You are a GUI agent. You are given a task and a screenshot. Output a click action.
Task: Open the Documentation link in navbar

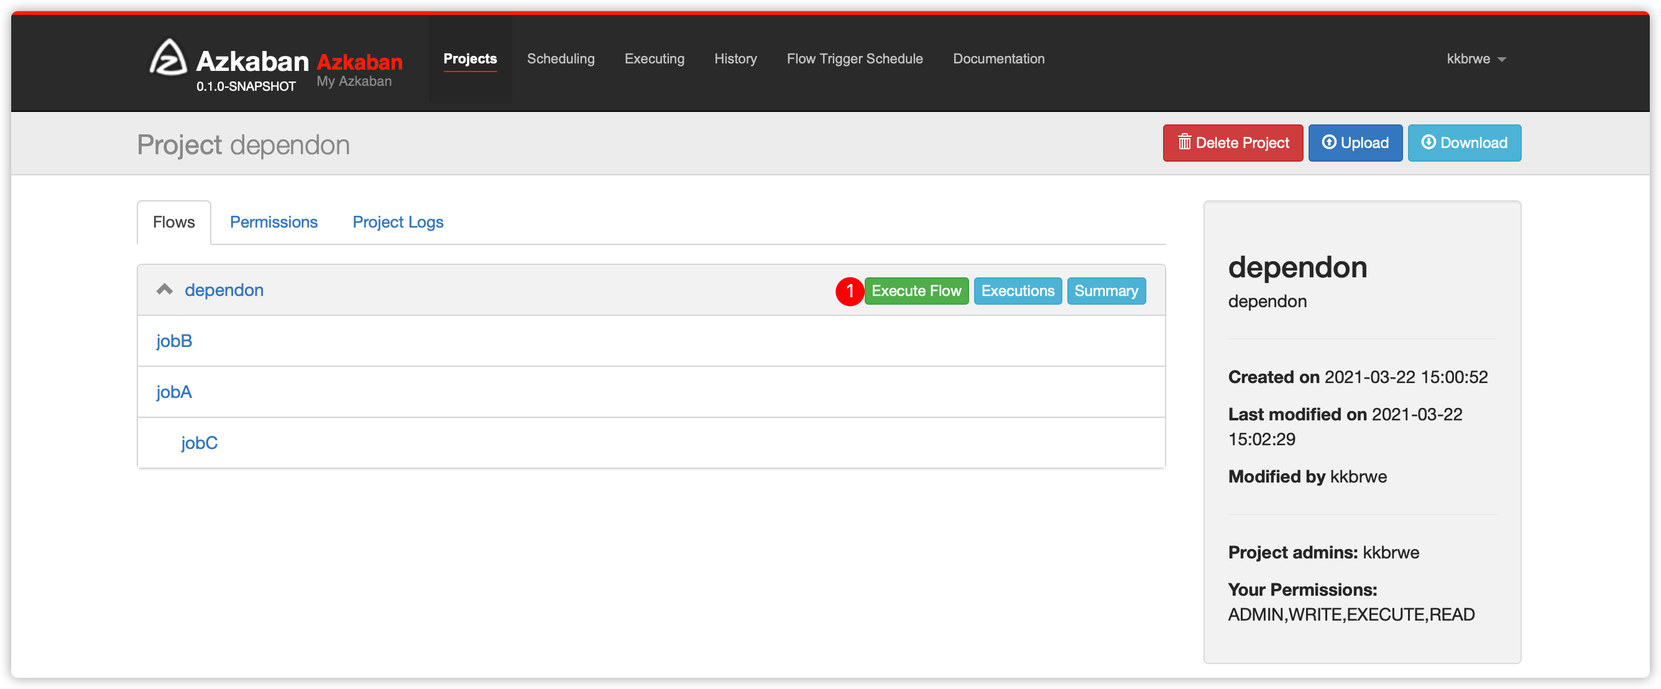(998, 58)
